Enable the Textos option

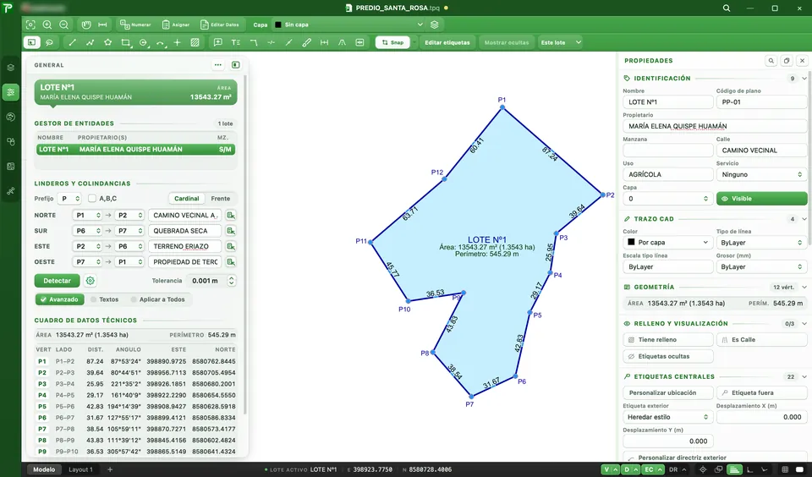tap(104, 299)
